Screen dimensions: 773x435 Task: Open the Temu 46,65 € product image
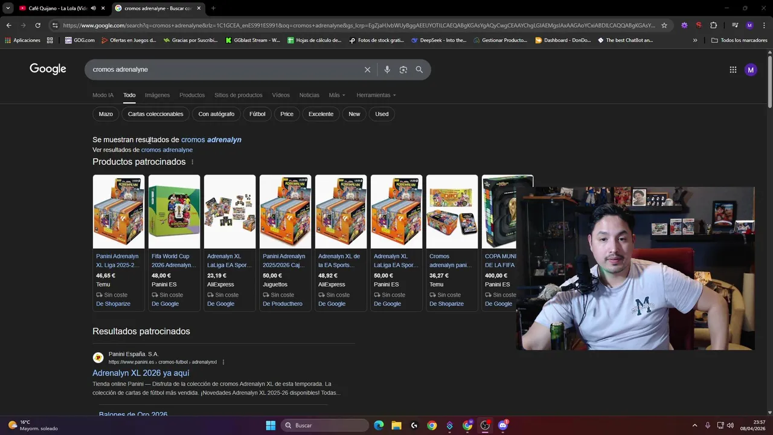(x=118, y=211)
